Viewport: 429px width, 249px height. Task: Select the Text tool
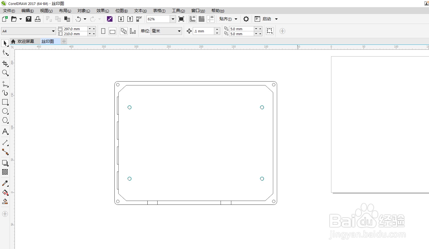click(x=5, y=132)
